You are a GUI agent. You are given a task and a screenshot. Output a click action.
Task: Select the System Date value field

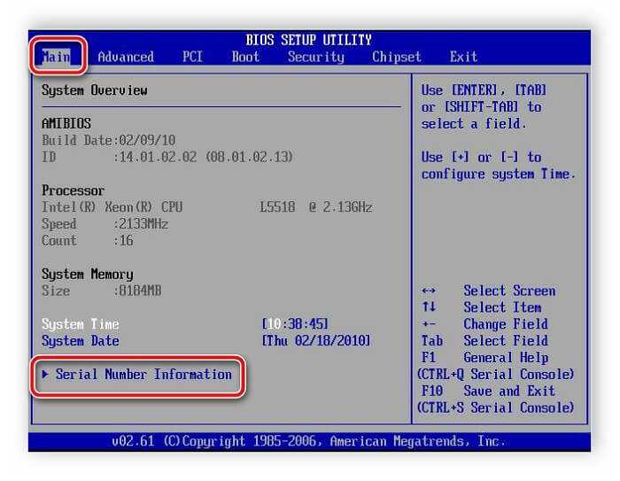pyautogui.click(x=316, y=341)
